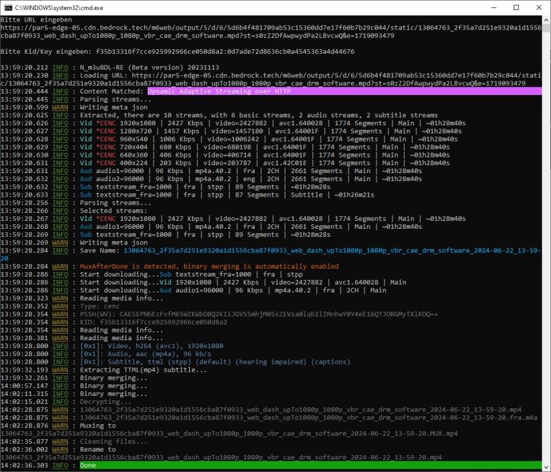Click the scrollbar down arrow
Screen dimensions: 551x472
pyautogui.click(x=546, y=467)
